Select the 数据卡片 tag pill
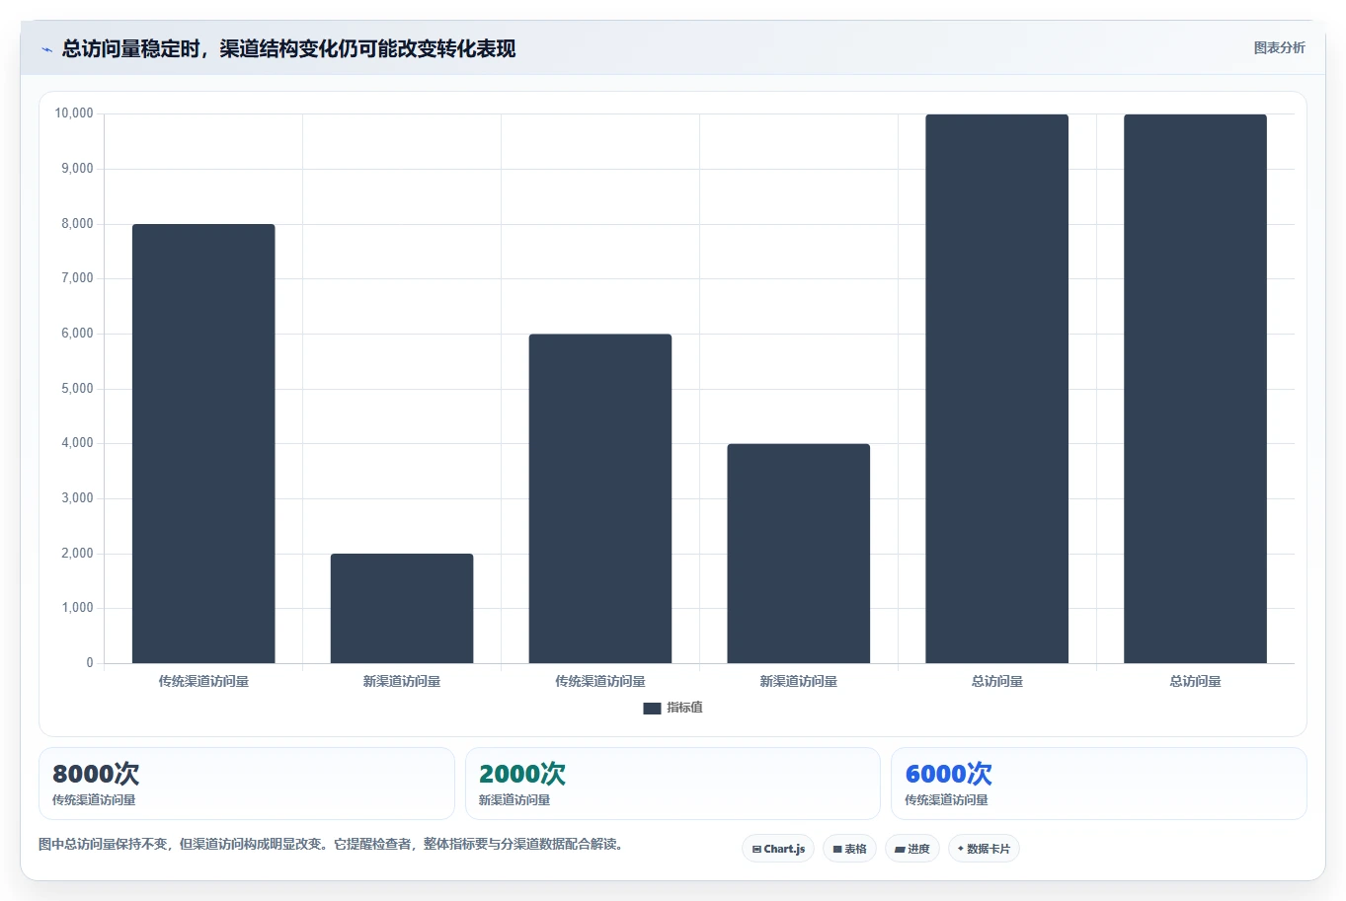 (984, 849)
